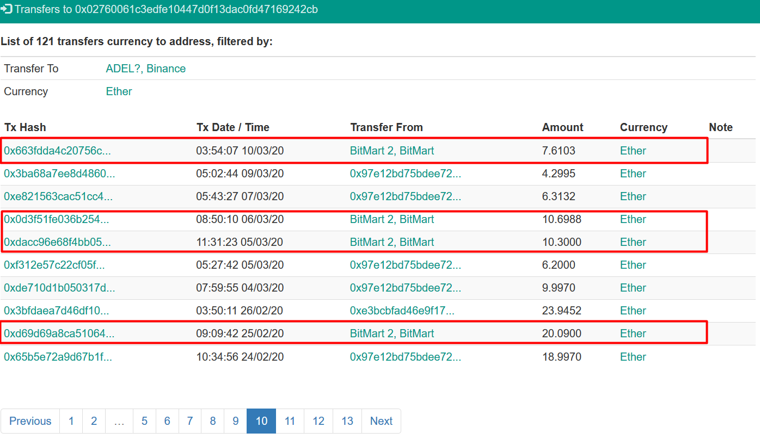The width and height of the screenshot is (760, 439).
Task: Open transaction 0xe821563cac51cc4...
Action: [x=58, y=196]
